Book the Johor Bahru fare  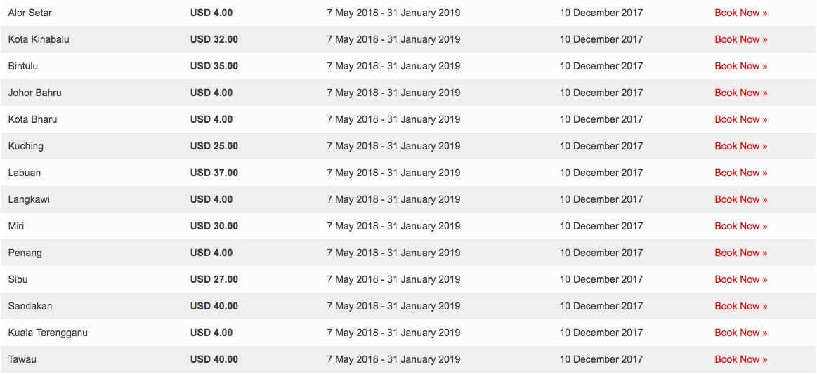point(740,93)
